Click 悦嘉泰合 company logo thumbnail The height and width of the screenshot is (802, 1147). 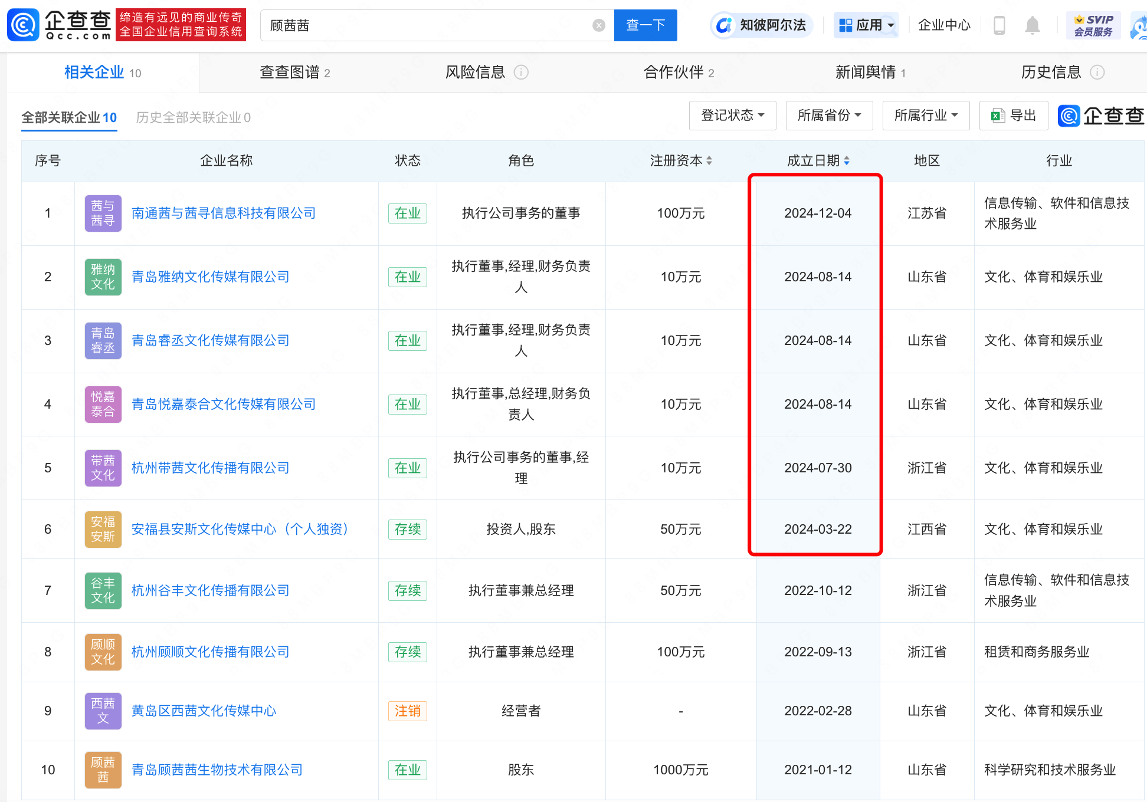click(103, 405)
